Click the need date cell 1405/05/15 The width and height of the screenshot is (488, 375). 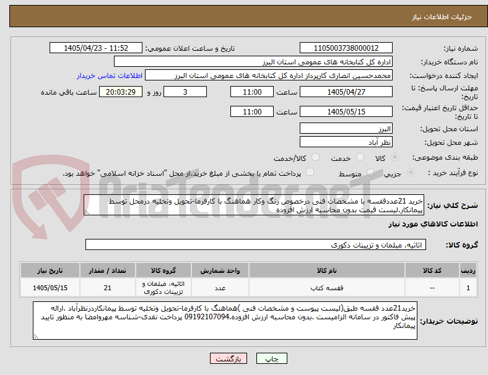50,288
